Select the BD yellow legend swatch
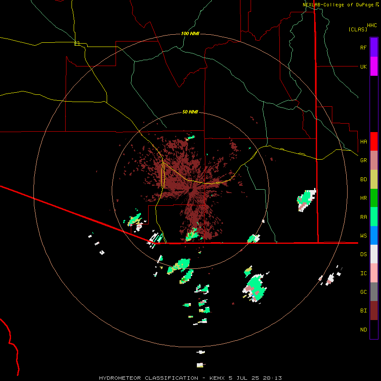381x381 pixels. [374, 179]
